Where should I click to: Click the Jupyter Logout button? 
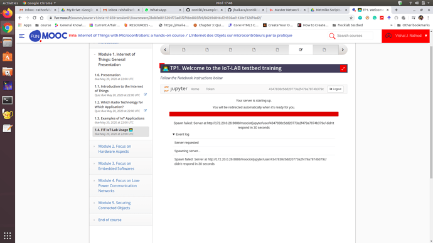pyautogui.click(x=335, y=89)
